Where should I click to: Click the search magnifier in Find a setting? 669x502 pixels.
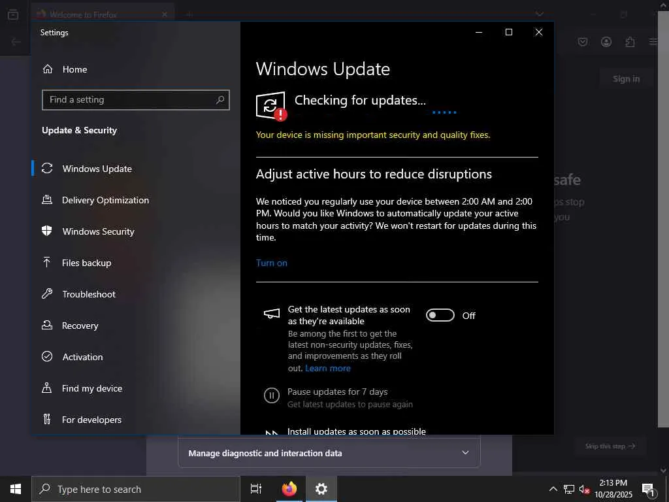(220, 100)
